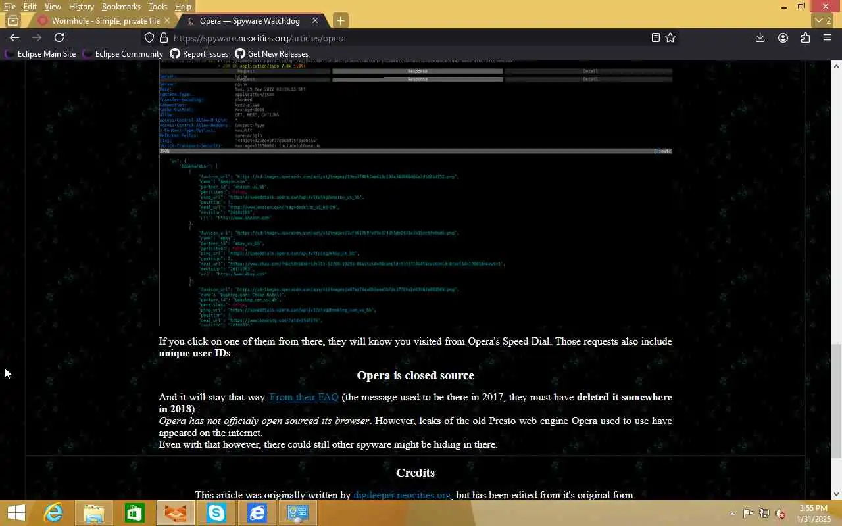Open the Action Center flag icon

[748, 514]
